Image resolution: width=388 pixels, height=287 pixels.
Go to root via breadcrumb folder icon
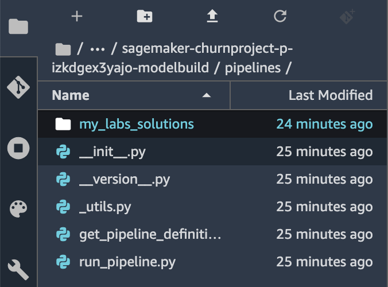click(63, 49)
